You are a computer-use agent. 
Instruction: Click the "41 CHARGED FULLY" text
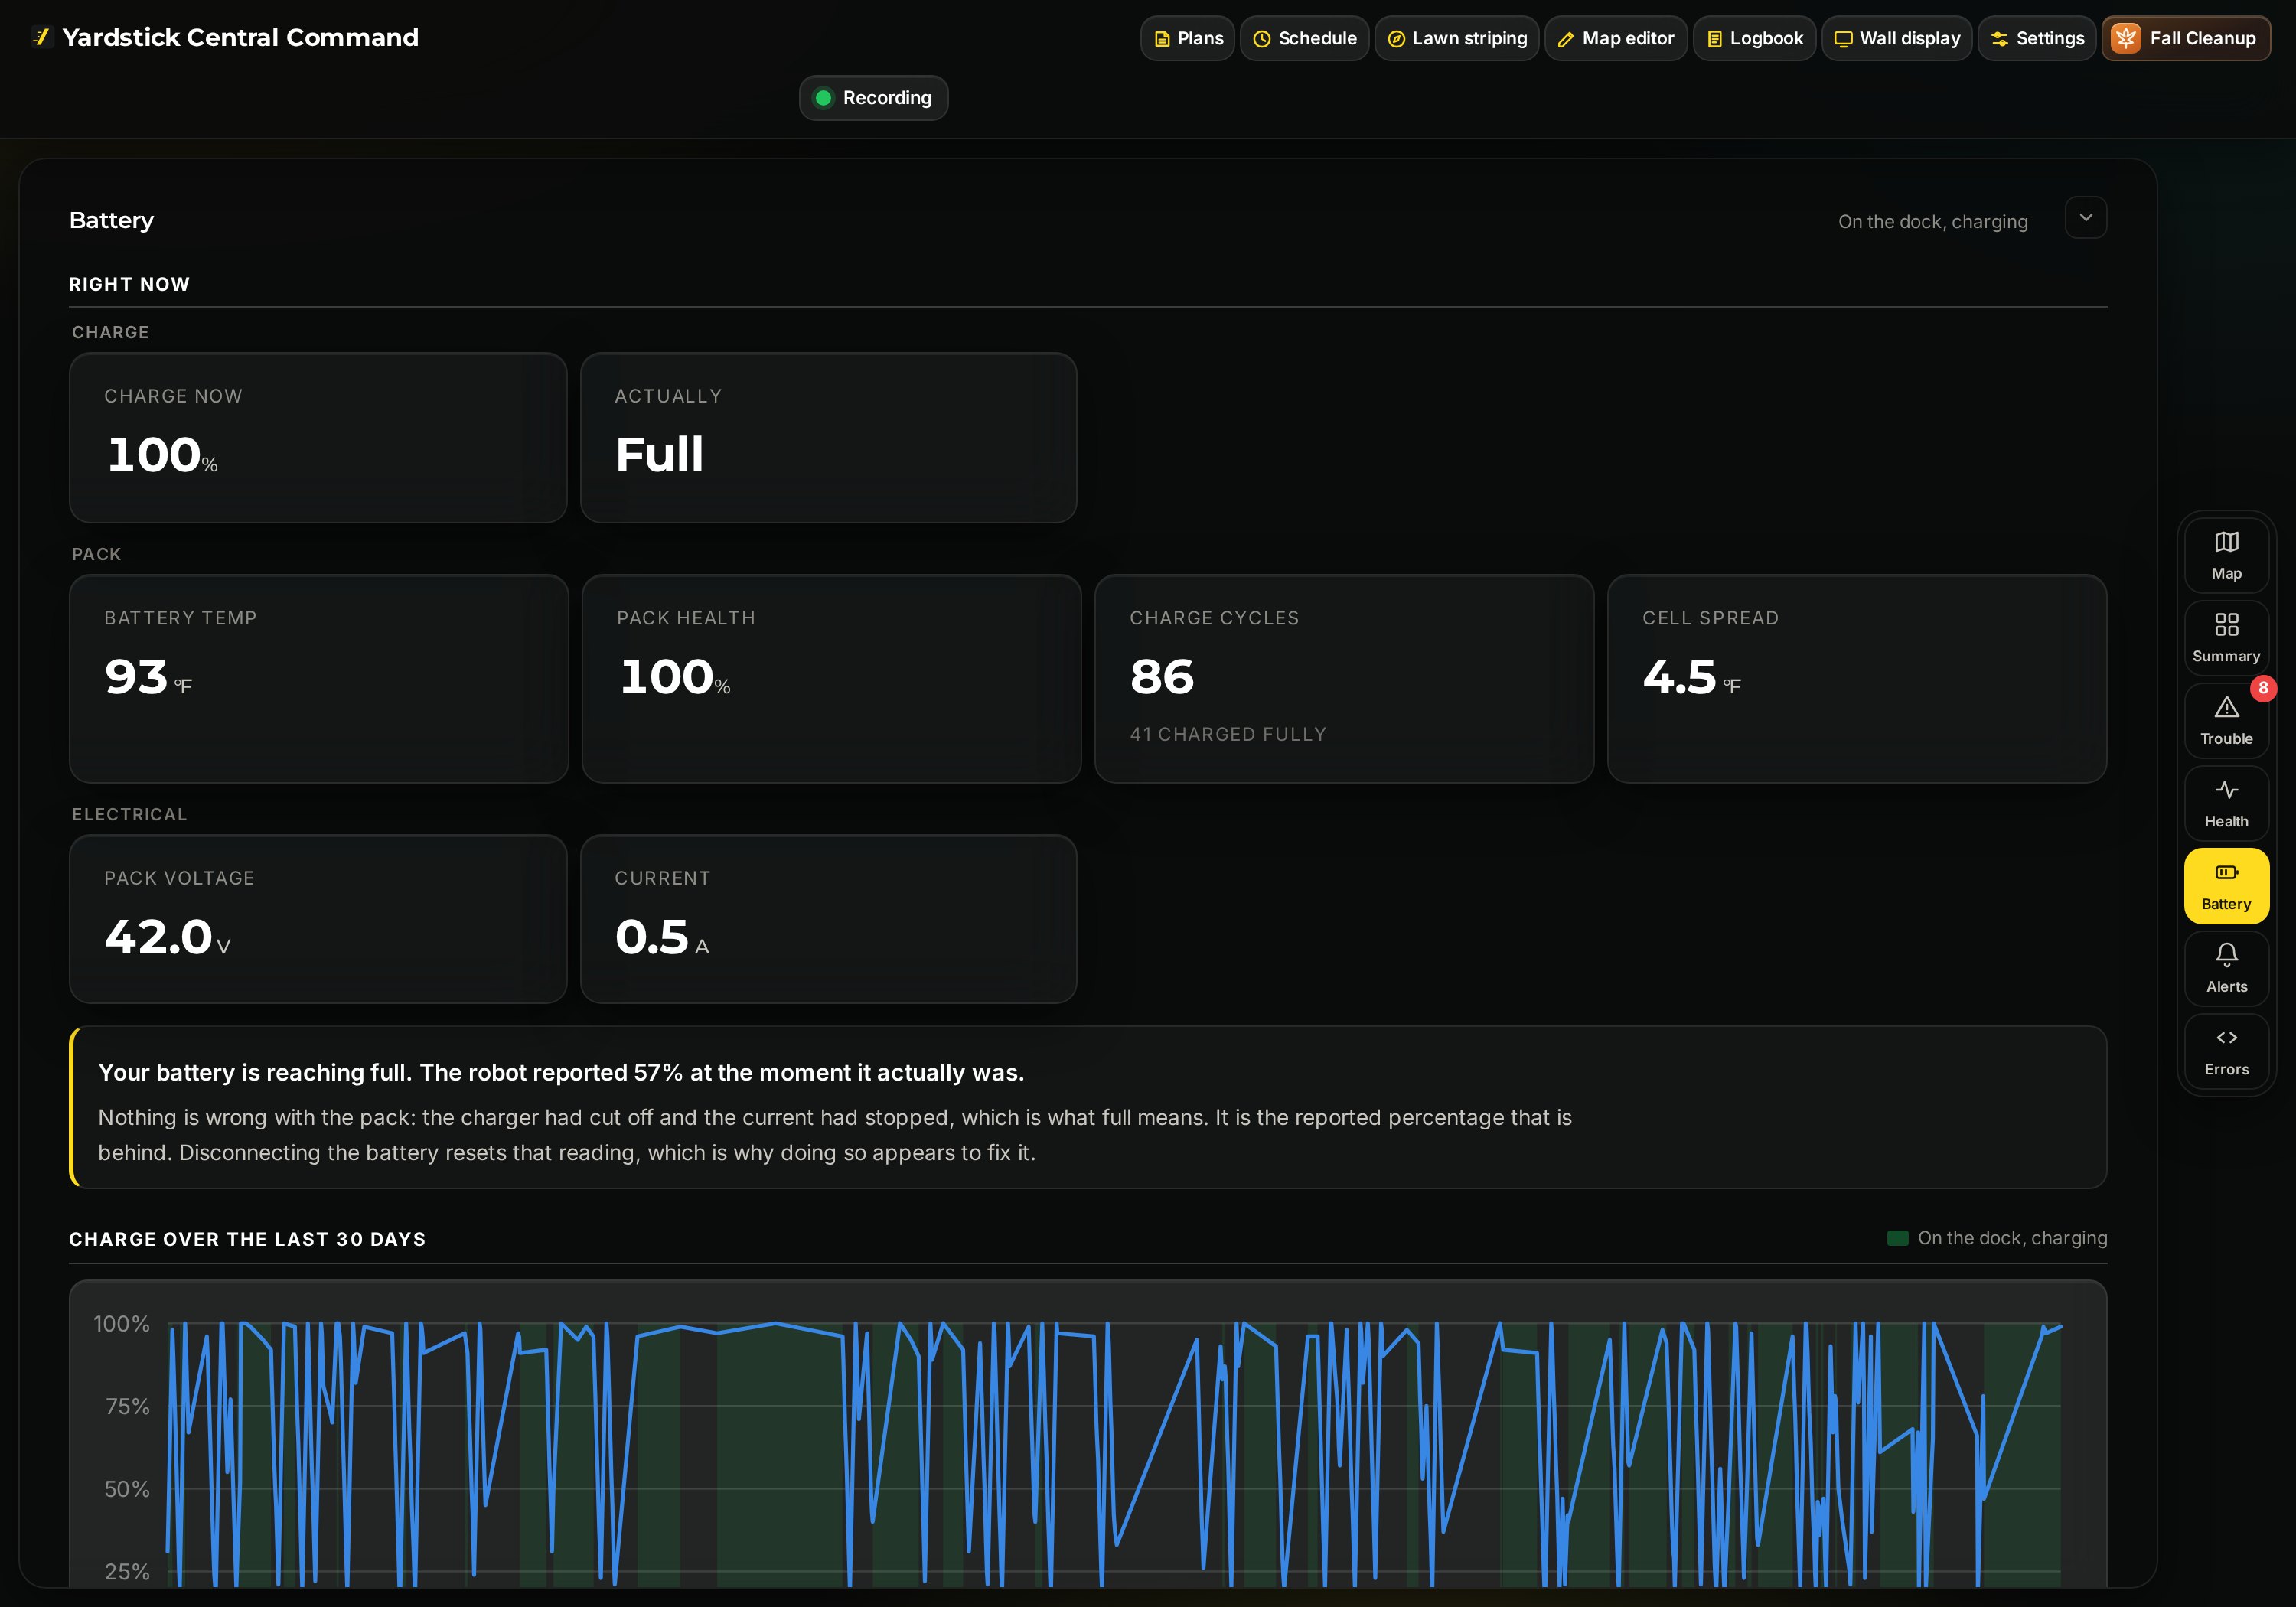(1228, 734)
